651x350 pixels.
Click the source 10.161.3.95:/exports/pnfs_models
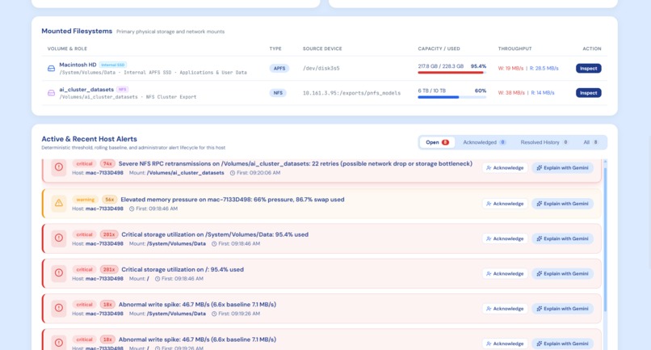pyautogui.click(x=351, y=93)
